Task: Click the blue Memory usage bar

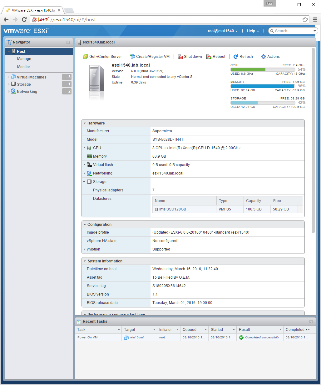Action: click(263, 86)
